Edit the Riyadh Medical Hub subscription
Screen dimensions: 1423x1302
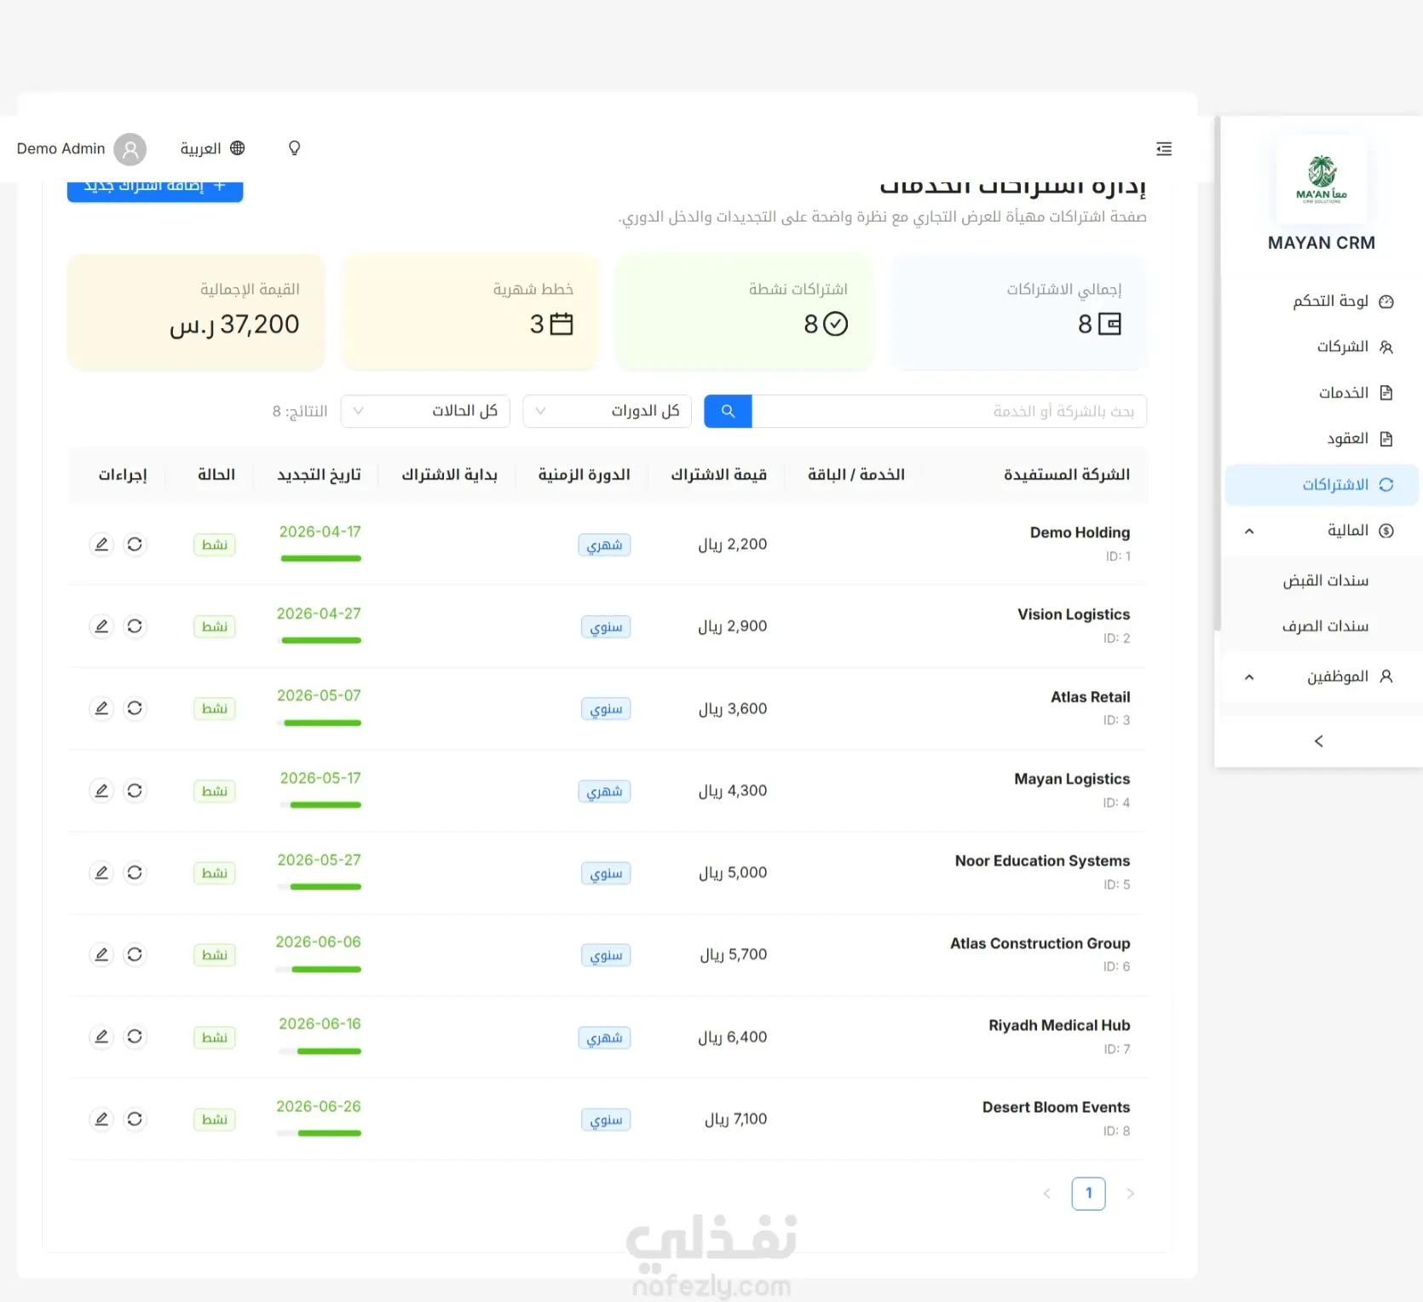coord(101,1037)
